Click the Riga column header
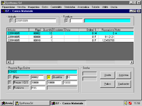 (x=35, y=30)
